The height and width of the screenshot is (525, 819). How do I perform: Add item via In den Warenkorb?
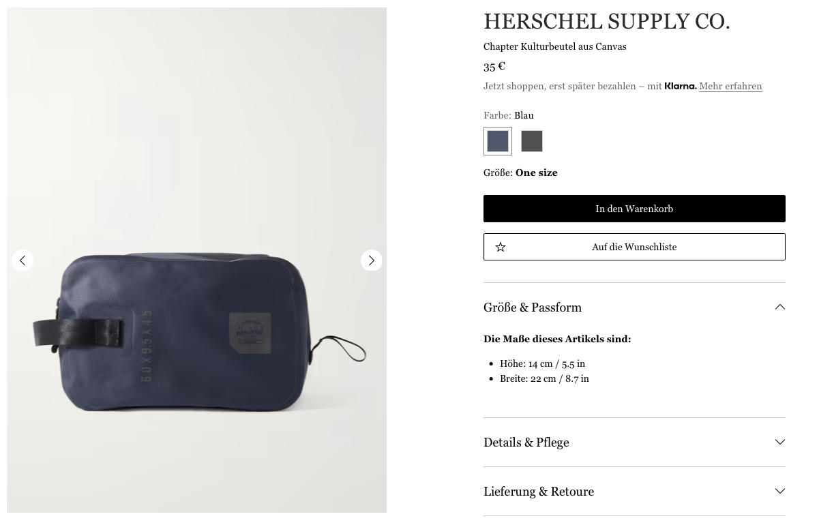(x=634, y=209)
